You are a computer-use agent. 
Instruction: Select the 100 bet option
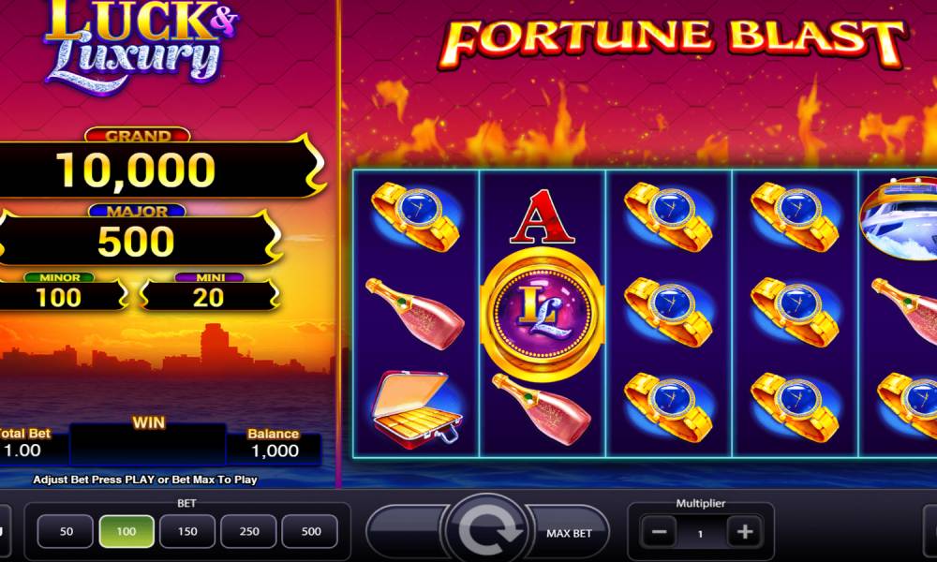pos(126,531)
